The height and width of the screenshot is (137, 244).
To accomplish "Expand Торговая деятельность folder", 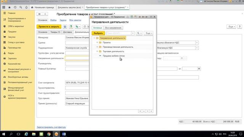I will (97, 51).
